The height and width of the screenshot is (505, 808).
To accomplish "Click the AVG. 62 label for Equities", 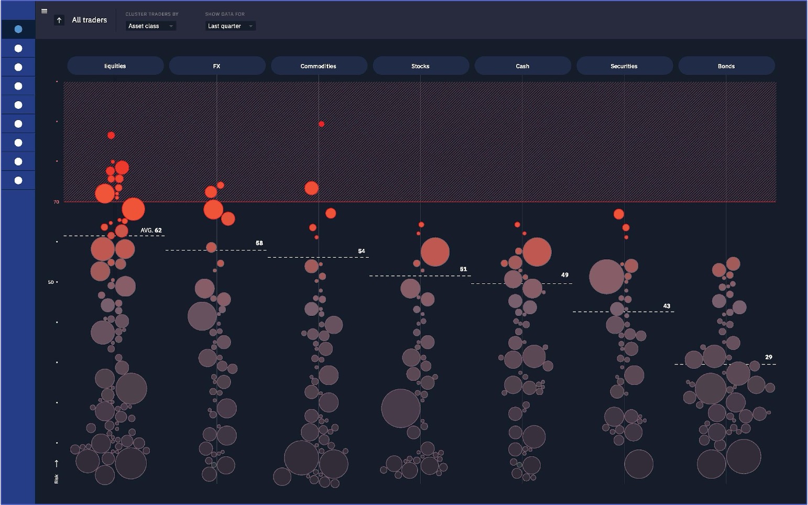I will click(x=151, y=230).
